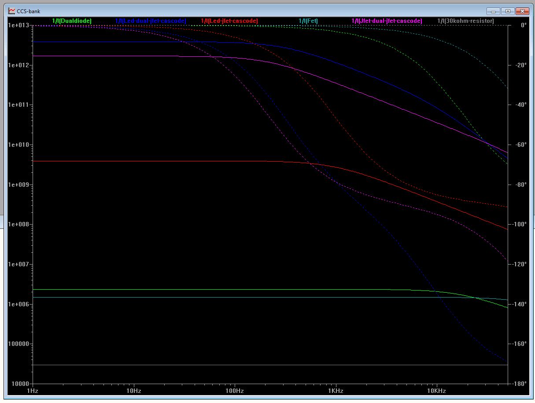
Task: Minimize the CCS-bank plot window
Action: [x=493, y=11]
